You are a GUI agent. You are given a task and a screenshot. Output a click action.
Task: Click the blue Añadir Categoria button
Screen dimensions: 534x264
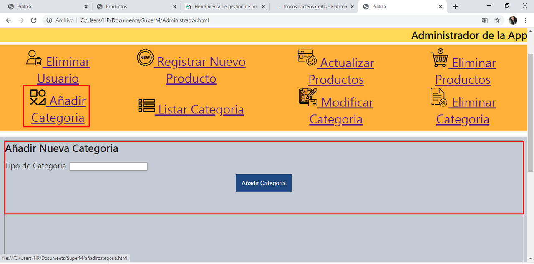coord(264,183)
